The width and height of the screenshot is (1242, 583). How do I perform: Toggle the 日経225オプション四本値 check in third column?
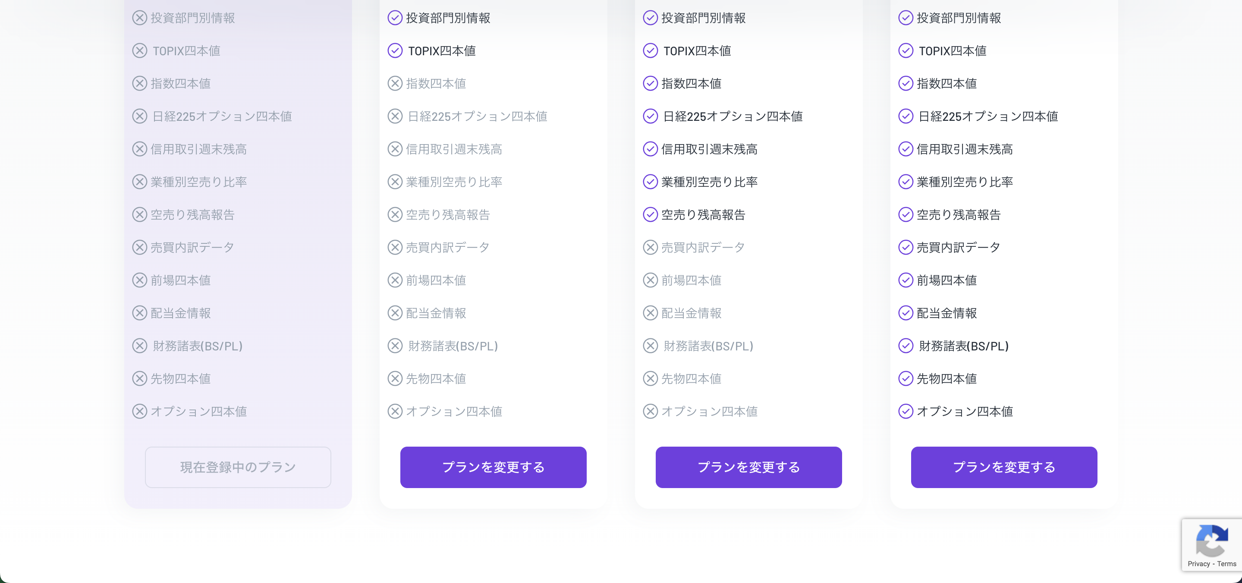[651, 116]
